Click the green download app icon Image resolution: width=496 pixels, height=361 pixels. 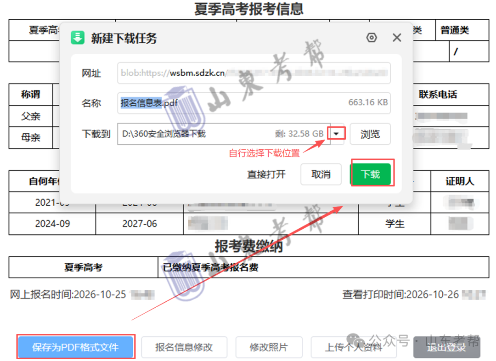[x=78, y=38]
